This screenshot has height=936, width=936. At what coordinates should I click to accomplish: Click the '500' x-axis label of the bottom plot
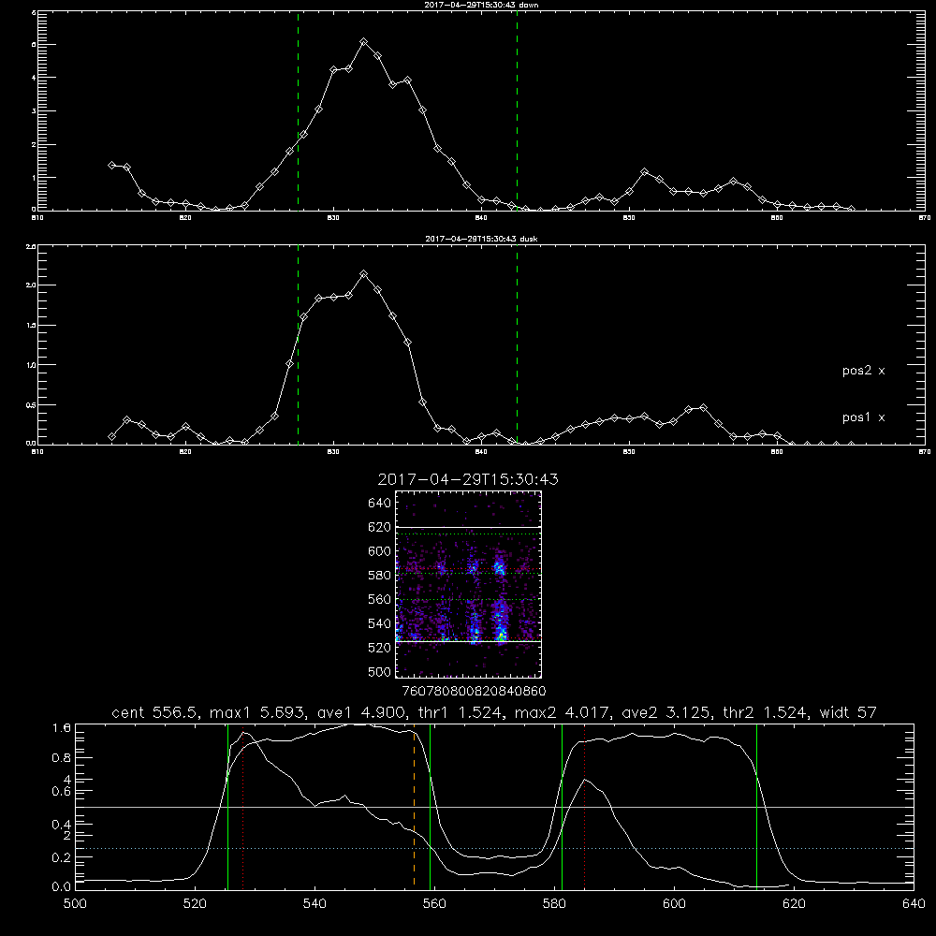coord(75,904)
